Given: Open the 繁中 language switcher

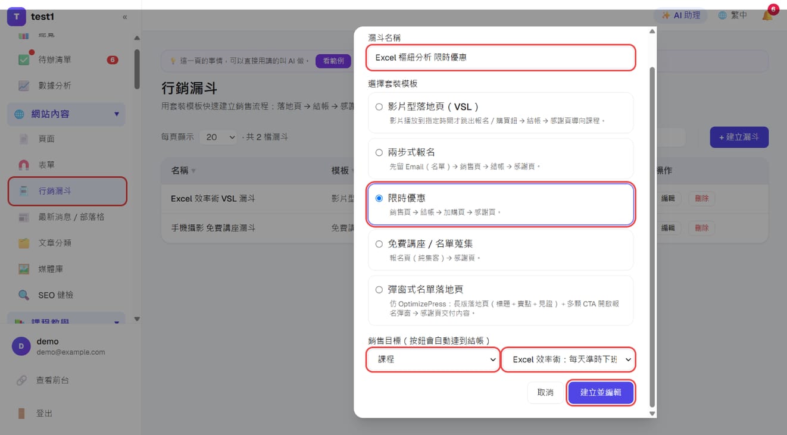Looking at the screenshot, I should pyautogui.click(x=732, y=15).
